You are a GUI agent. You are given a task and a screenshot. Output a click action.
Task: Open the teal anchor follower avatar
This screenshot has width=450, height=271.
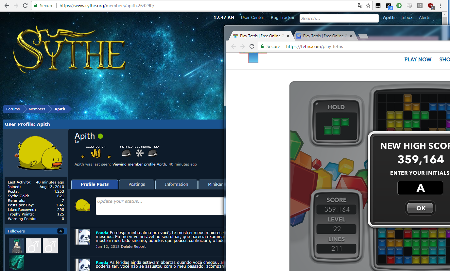[16, 263]
